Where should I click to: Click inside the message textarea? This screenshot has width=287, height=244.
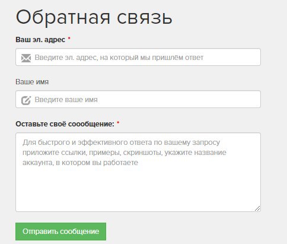click(x=138, y=172)
